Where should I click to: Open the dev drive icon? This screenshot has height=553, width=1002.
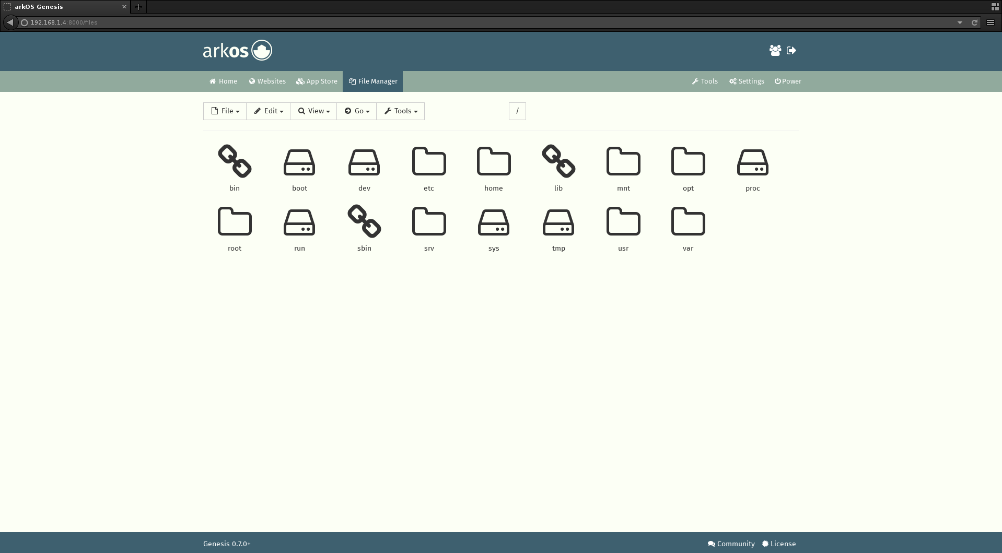[364, 162]
